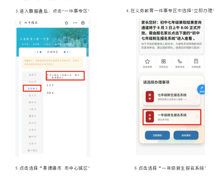Tap the blue 评价 floating feedback button
The width and height of the screenshot is (216, 176).
[x=202, y=90]
